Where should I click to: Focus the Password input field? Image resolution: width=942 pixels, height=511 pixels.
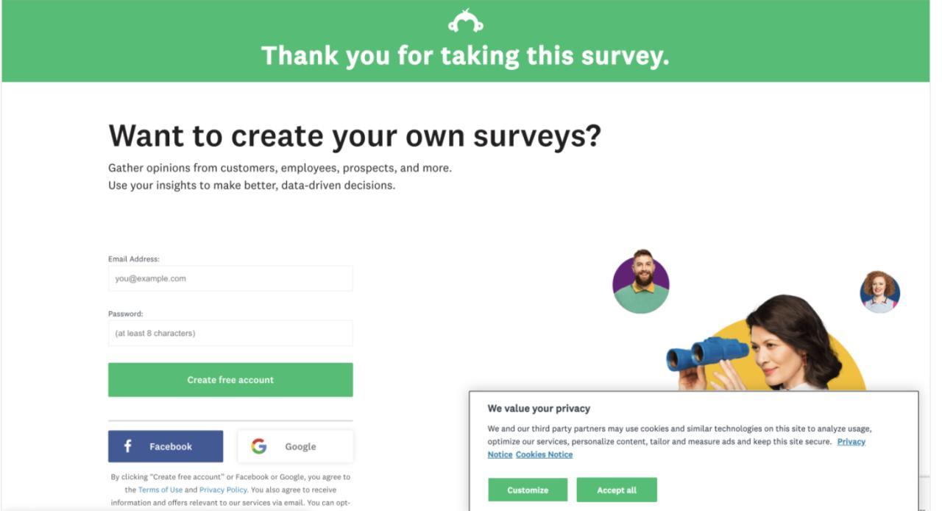tap(230, 333)
